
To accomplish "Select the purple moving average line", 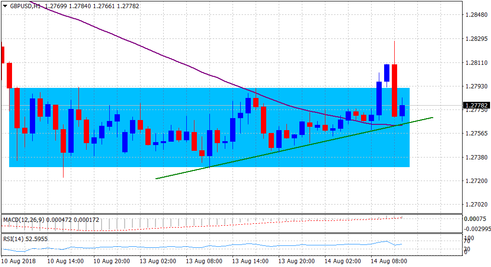I will coord(144,48).
